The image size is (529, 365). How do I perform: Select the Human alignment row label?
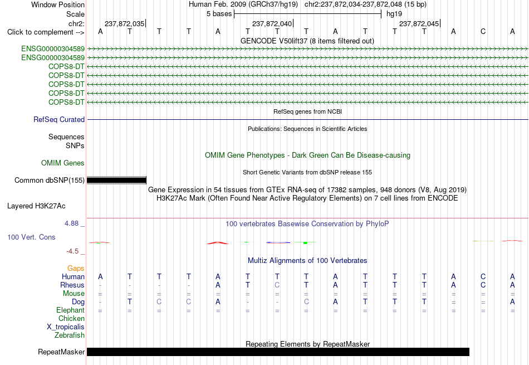pos(73,276)
